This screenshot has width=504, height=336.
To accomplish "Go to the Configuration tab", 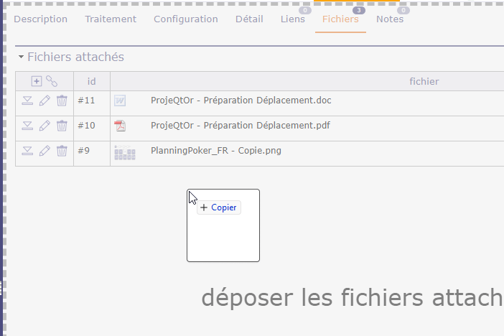I will coord(186,19).
